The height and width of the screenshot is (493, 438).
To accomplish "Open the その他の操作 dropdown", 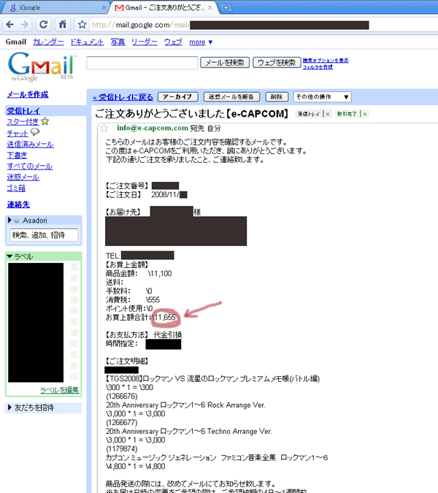I will point(322,97).
